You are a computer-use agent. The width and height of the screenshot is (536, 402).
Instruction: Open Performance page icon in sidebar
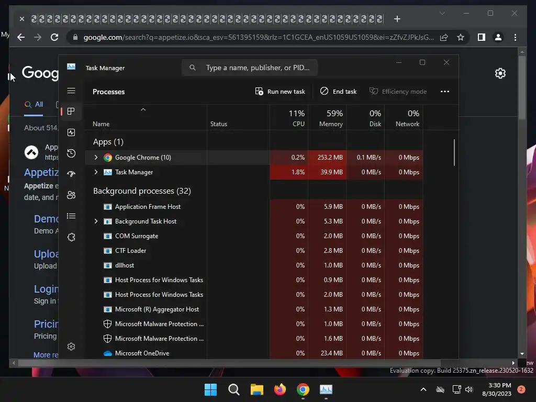tap(71, 132)
